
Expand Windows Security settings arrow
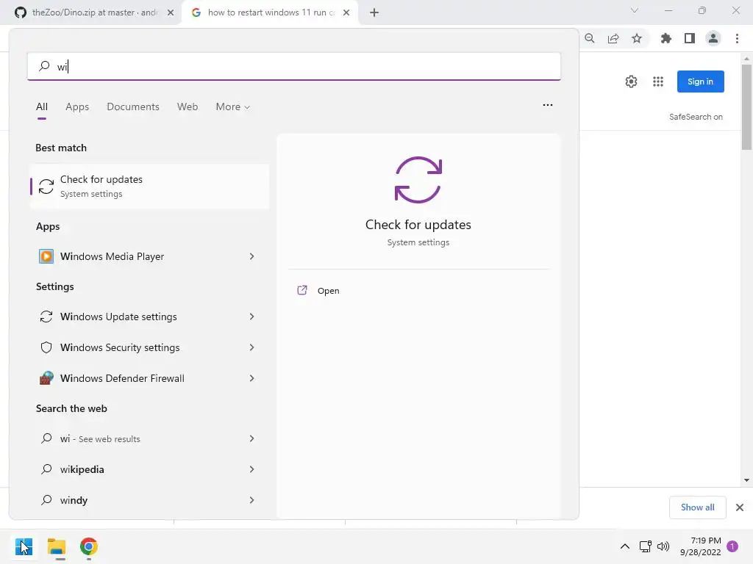tap(251, 347)
